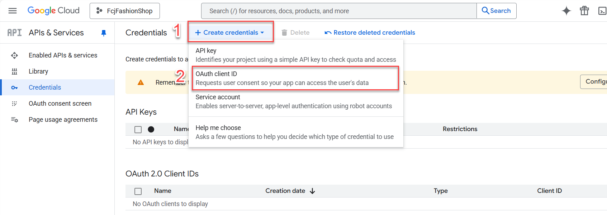Image resolution: width=607 pixels, height=215 pixels.
Task: Click the Creation date column header
Action: click(285, 191)
